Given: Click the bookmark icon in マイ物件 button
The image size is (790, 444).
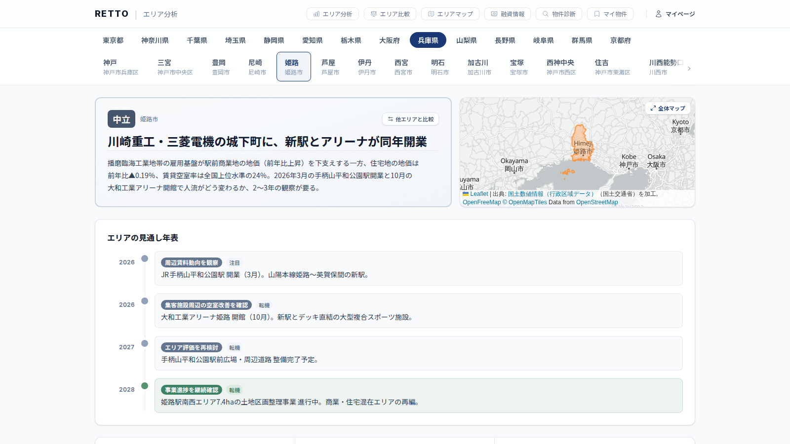Looking at the screenshot, I should (597, 14).
